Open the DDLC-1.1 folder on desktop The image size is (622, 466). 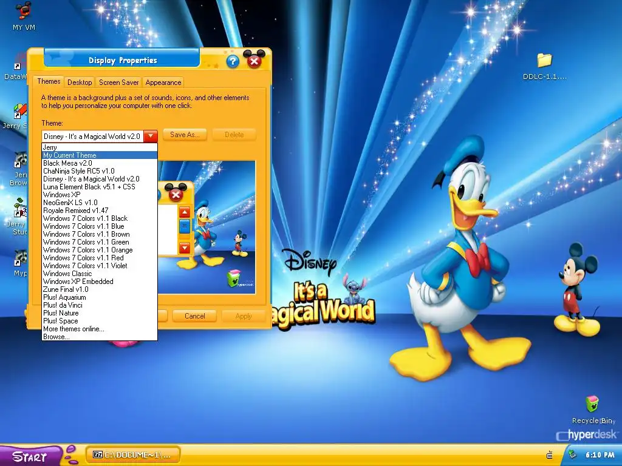click(x=544, y=67)
